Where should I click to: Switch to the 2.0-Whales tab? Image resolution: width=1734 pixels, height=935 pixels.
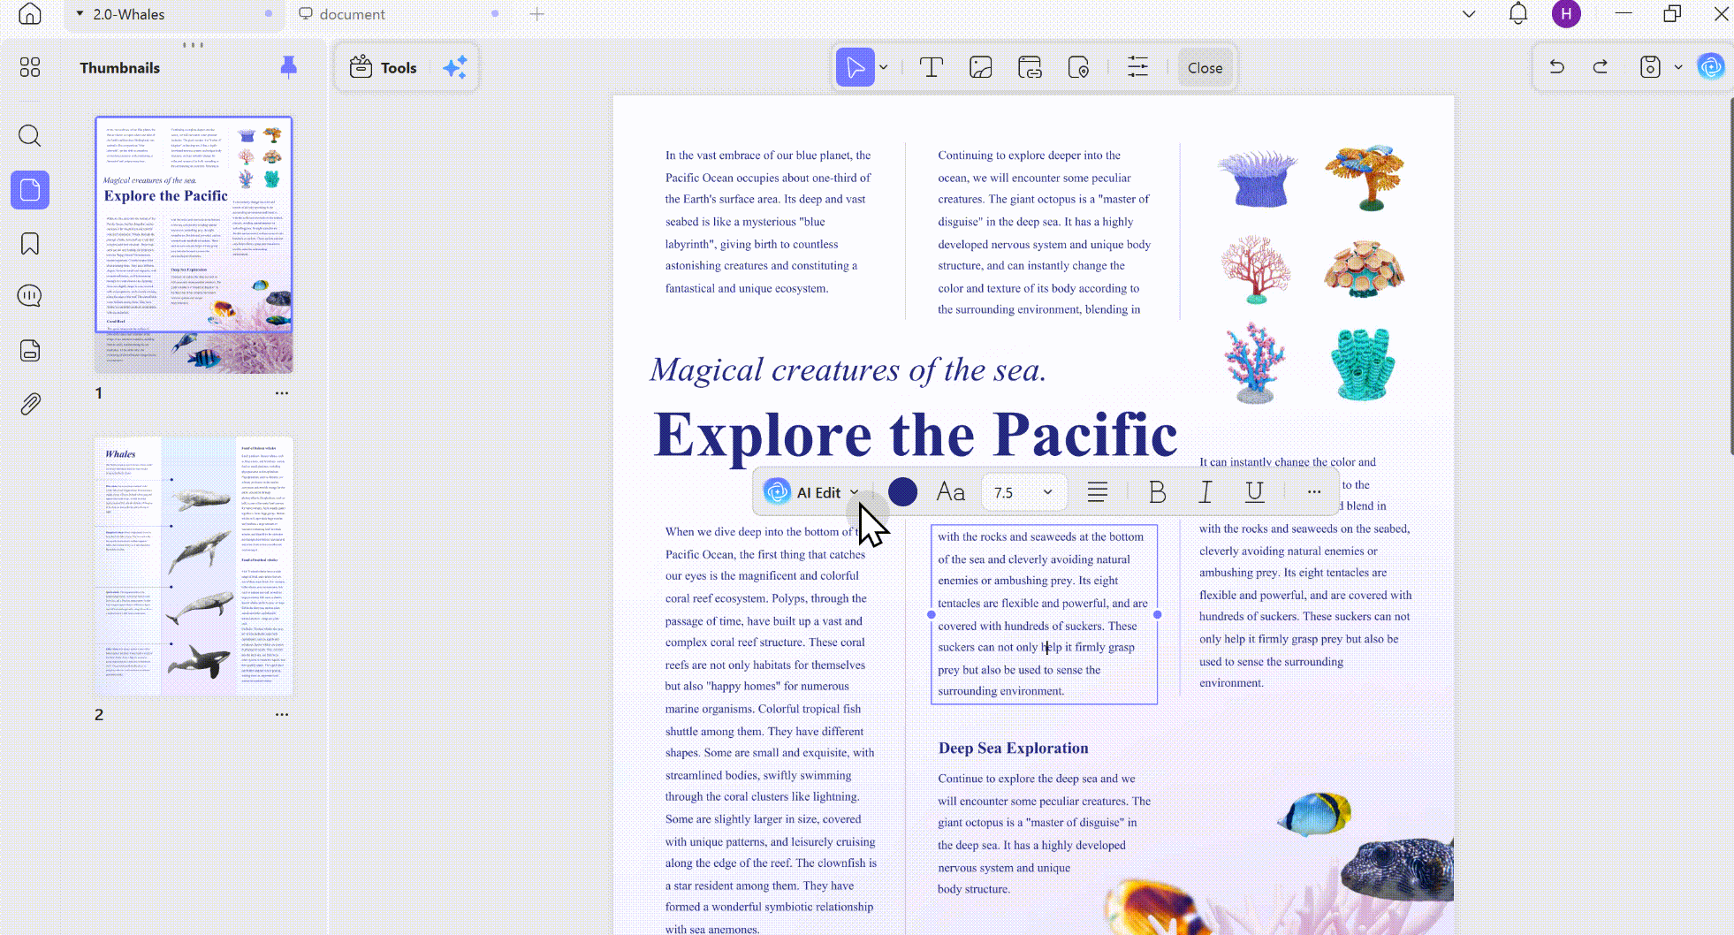pyautogui.click(x=173, y=14)
